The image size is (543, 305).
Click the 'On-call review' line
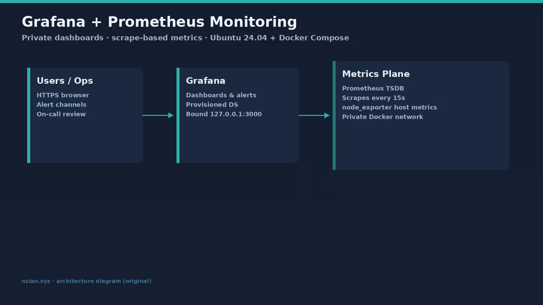[x=61, y=114]
